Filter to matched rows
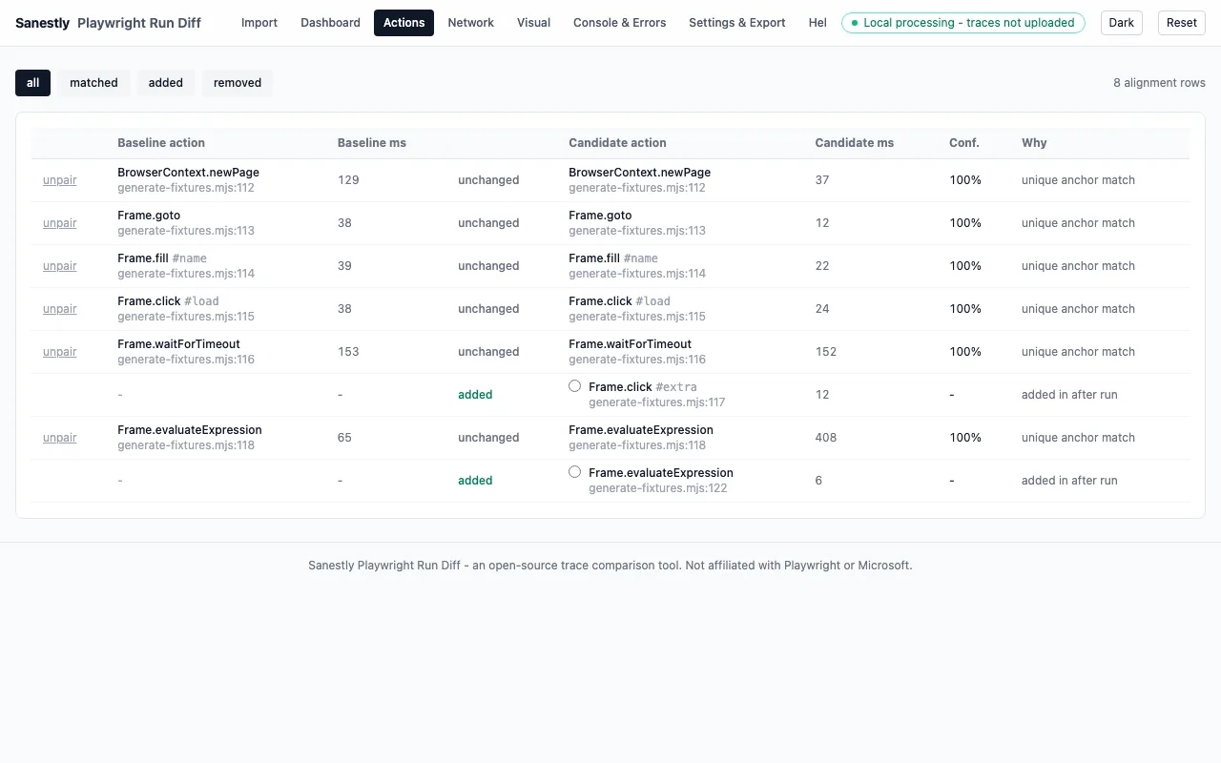1221x763 pixels. point(93,83)
